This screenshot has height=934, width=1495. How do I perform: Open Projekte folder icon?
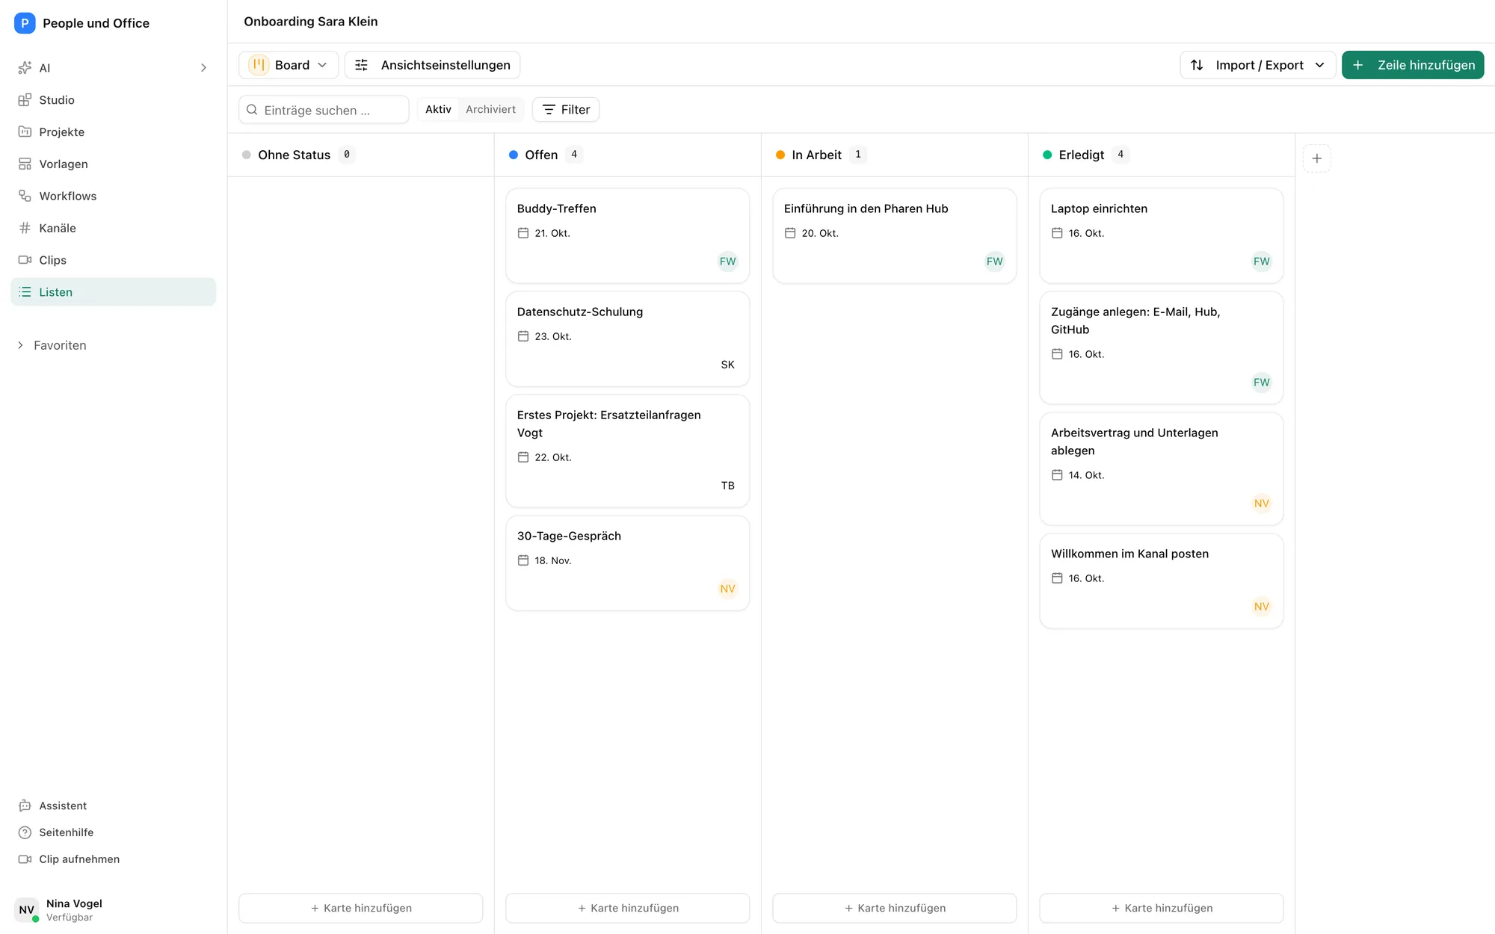coord(25,132)
